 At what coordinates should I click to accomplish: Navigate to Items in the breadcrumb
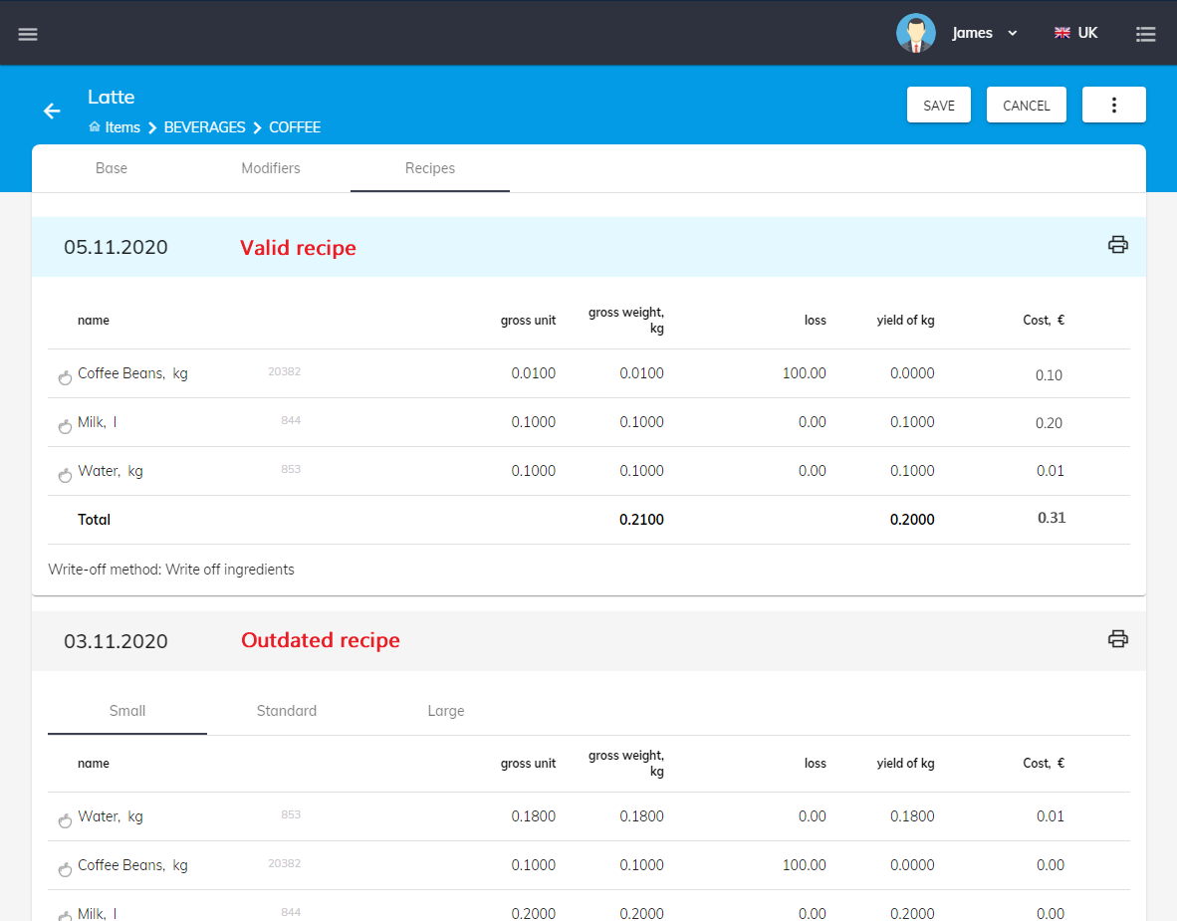click(122, 127)
